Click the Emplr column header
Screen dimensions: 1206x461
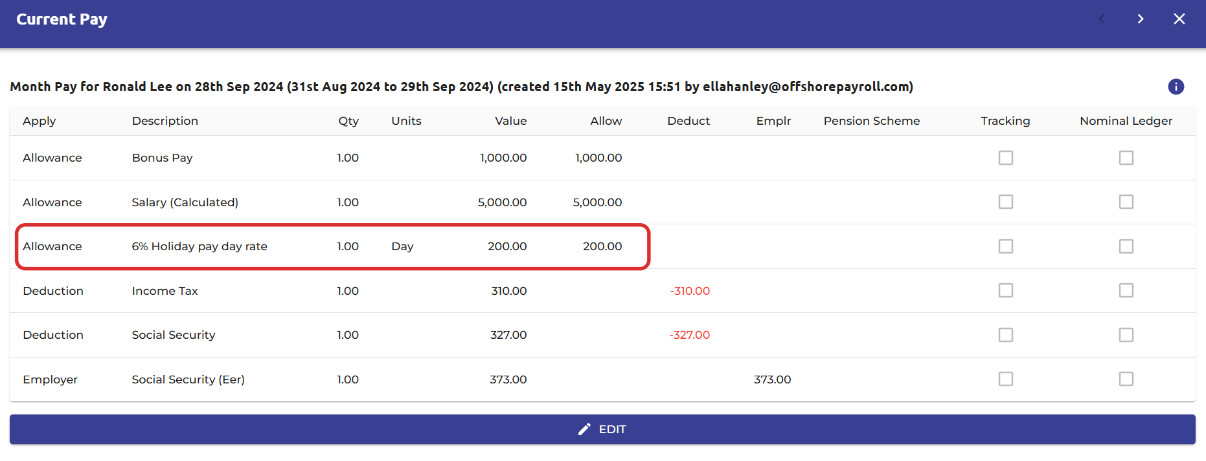pos(773,122)
